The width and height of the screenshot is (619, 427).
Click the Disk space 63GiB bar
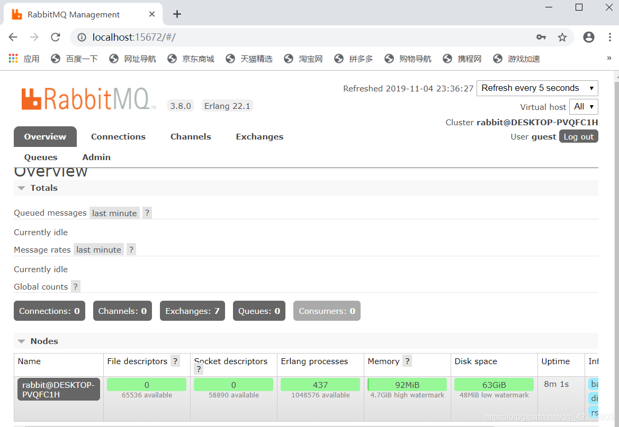coord(494,384)
